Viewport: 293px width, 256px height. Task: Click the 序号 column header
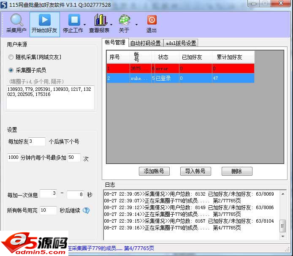pyautogui.click(x=118, y=57)
